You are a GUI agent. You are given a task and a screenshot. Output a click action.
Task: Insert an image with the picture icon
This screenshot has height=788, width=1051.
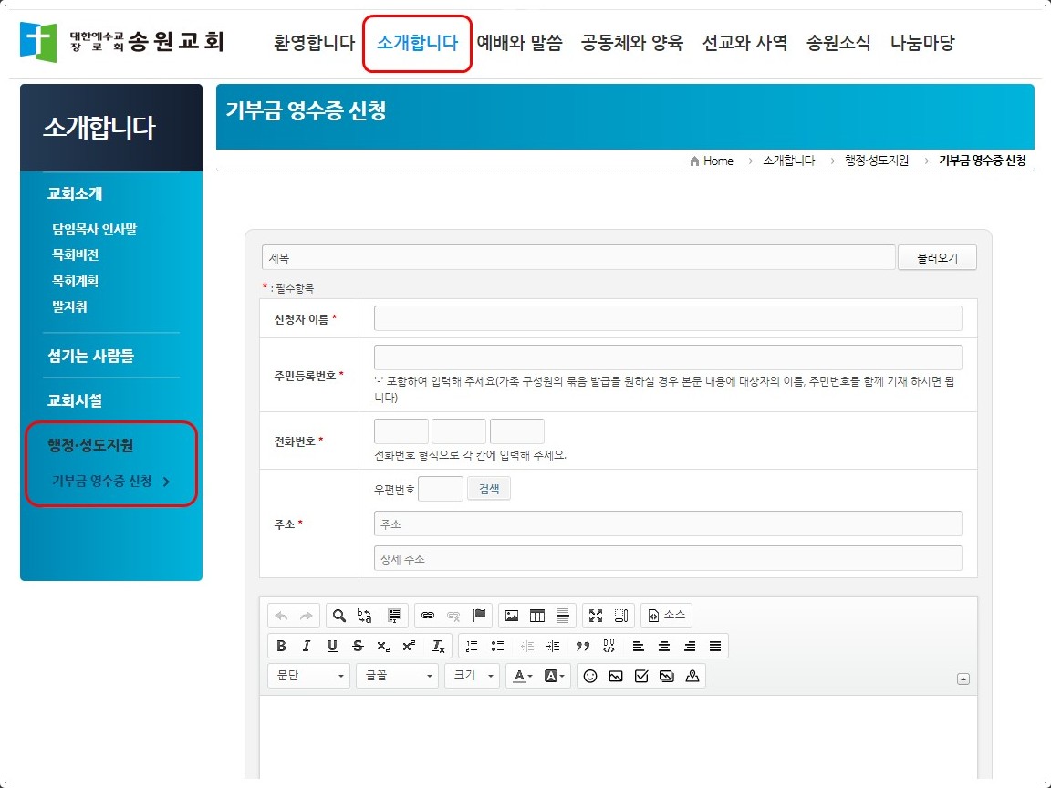click(512, 615)
